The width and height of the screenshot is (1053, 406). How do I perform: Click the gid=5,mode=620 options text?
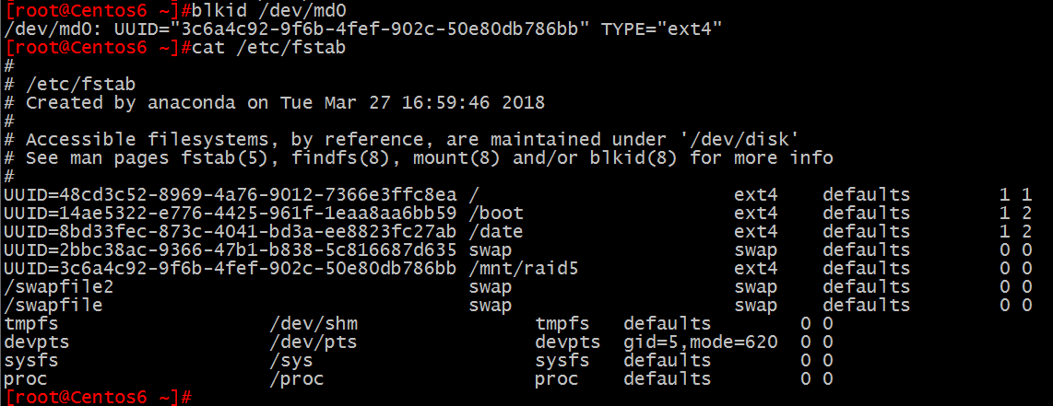(x=701, y=342)
